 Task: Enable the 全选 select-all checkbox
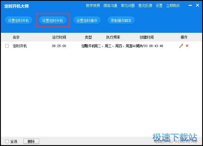click(7, 141)
